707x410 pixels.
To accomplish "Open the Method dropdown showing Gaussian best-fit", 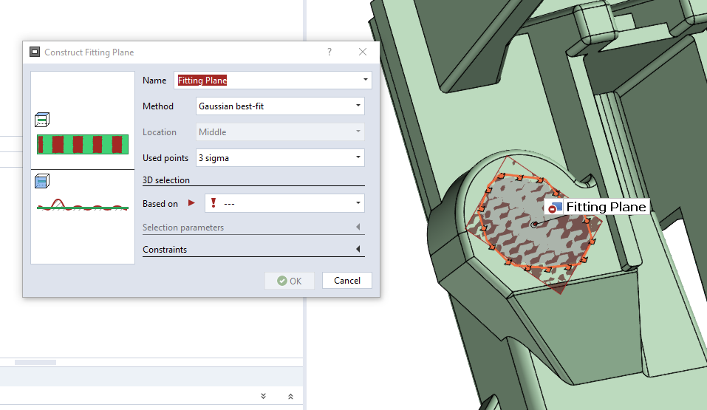I will (358, 106).
